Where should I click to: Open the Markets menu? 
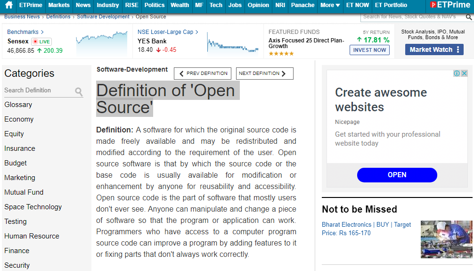click(59, 5)
